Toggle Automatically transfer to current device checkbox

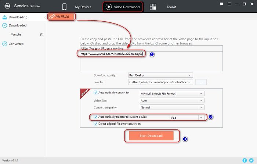click(95, 117)
